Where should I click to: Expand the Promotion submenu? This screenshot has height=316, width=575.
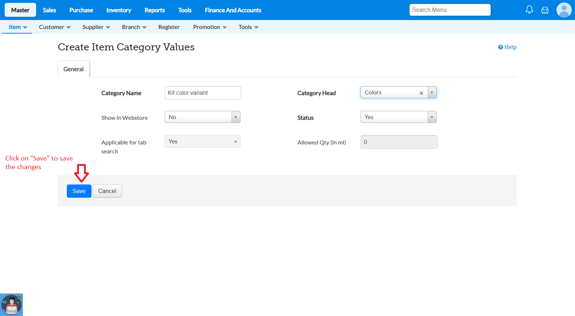click(x=210, y=27)
